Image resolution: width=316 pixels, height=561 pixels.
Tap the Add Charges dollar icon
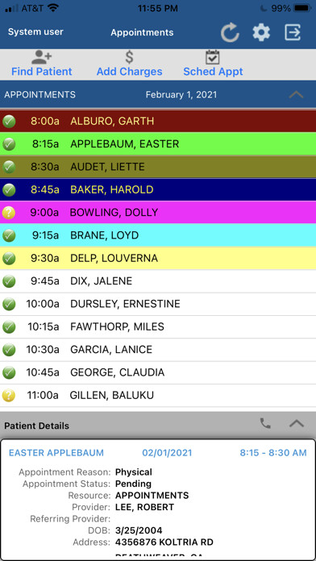point(129,57)
